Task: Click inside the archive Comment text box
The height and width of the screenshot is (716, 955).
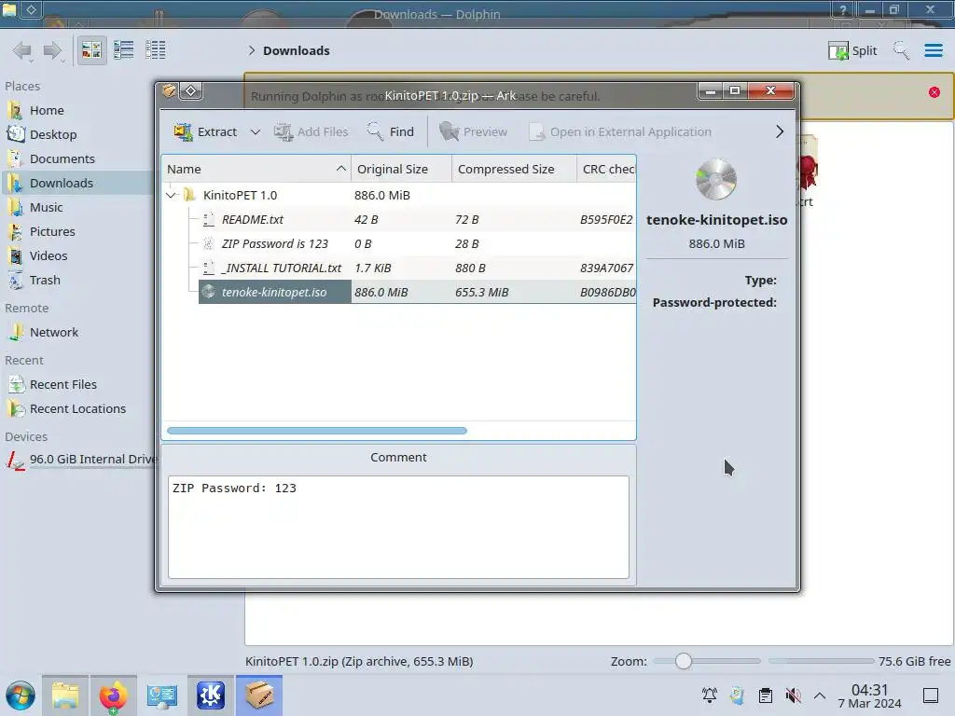Action: coord(398,528)
